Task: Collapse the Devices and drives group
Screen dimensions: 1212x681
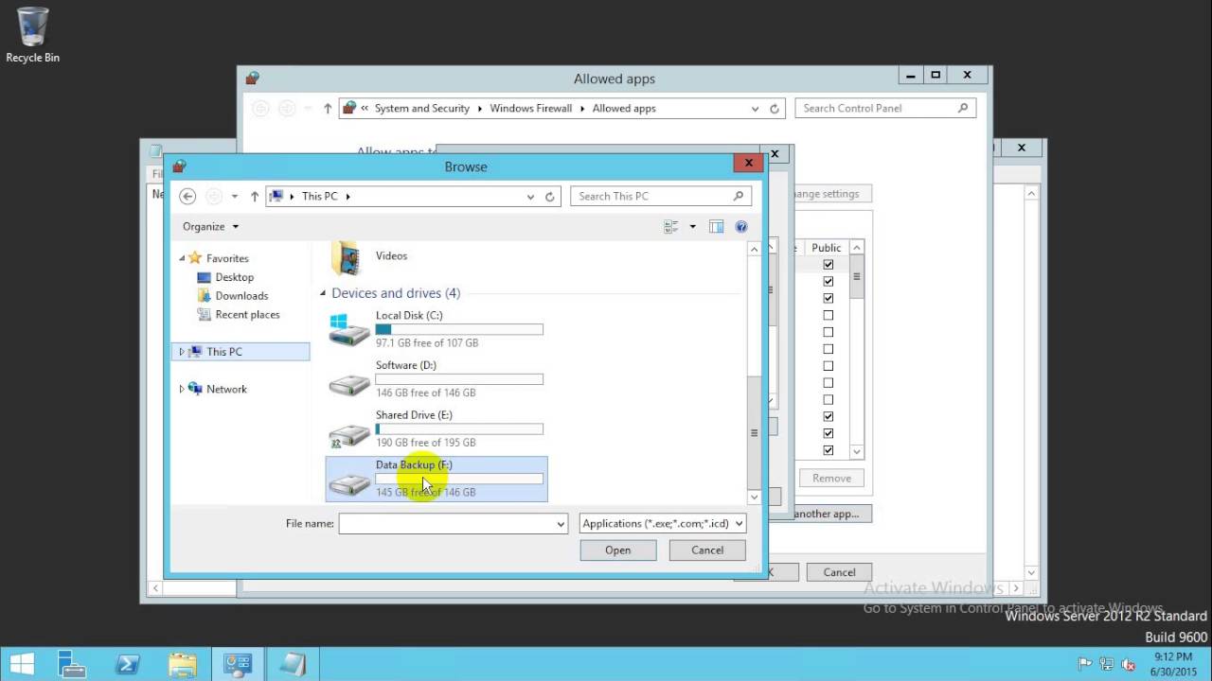Action: 323,293
